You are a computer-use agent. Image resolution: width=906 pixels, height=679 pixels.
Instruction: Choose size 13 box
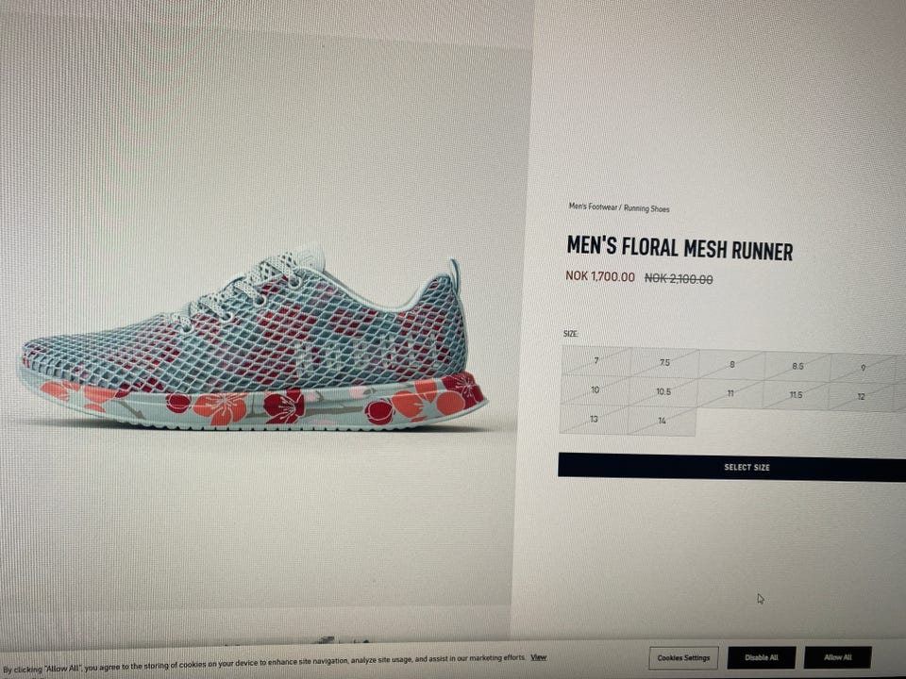click(x=594, y=419)
